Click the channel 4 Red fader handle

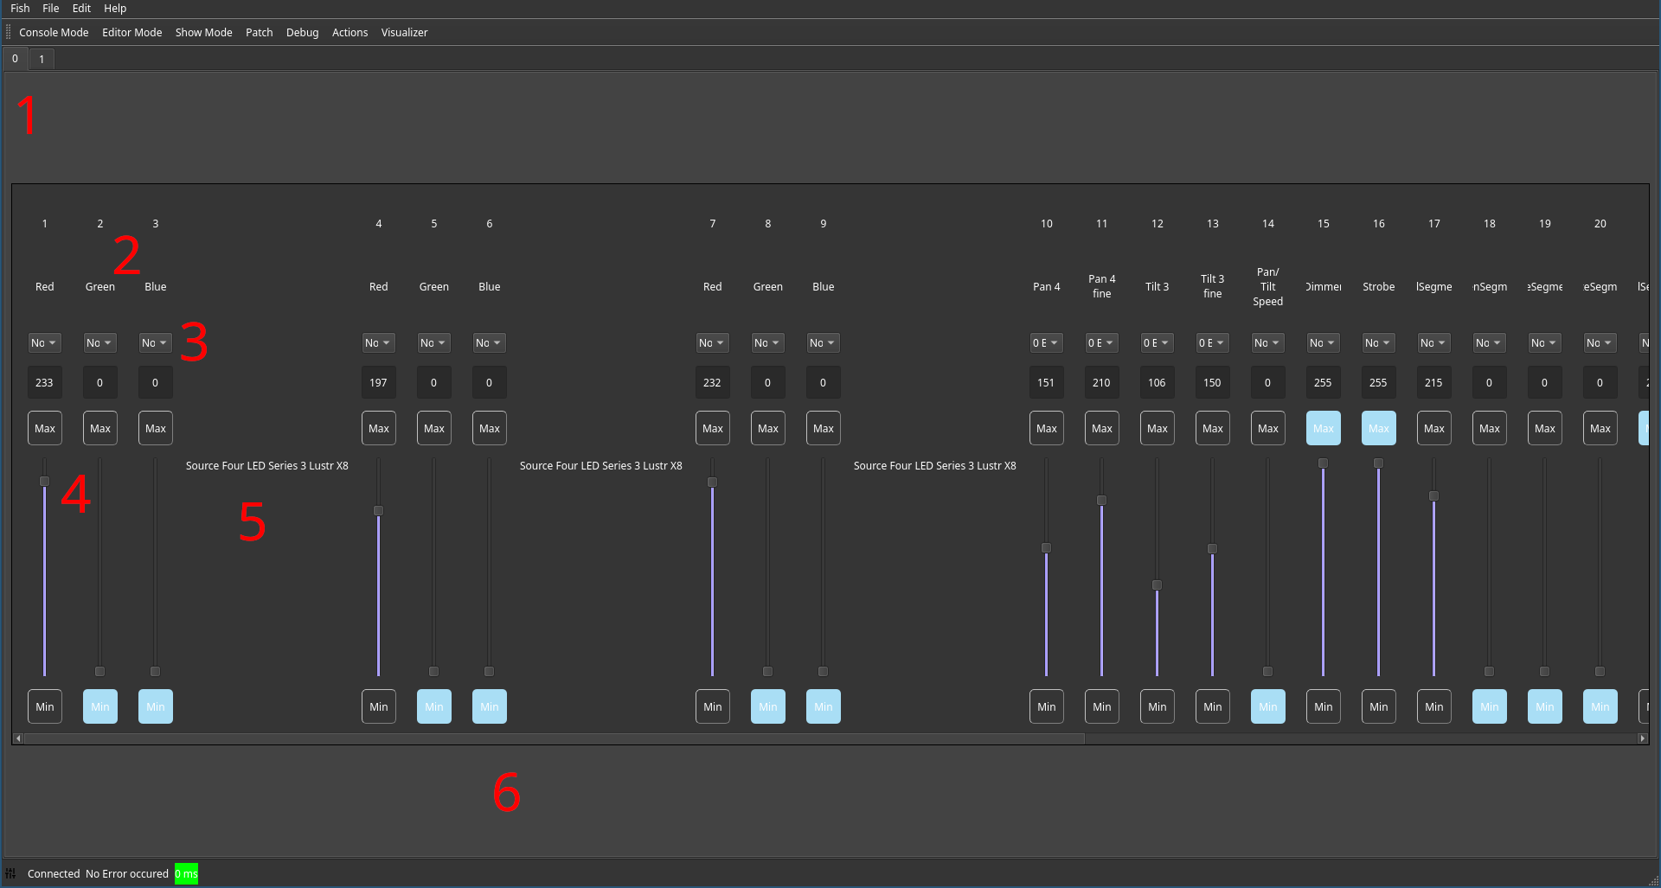coord(378,511)
